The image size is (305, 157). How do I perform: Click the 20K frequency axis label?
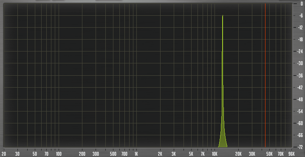pos(238,154)
